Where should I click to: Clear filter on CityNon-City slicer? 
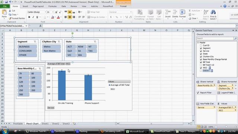59,41
